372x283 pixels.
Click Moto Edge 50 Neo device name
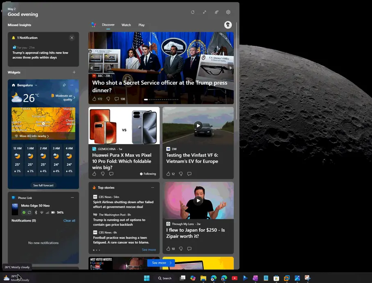[35, 206]
